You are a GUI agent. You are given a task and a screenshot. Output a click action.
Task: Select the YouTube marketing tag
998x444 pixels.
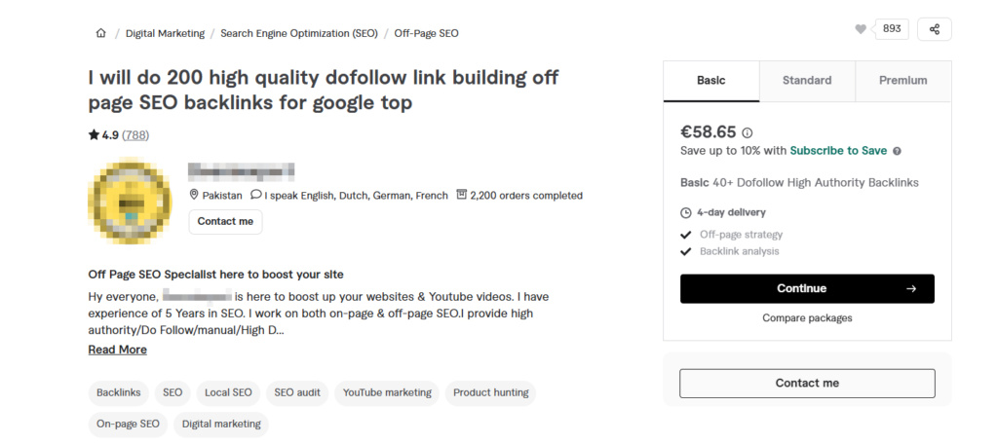[x=387, y=393]
